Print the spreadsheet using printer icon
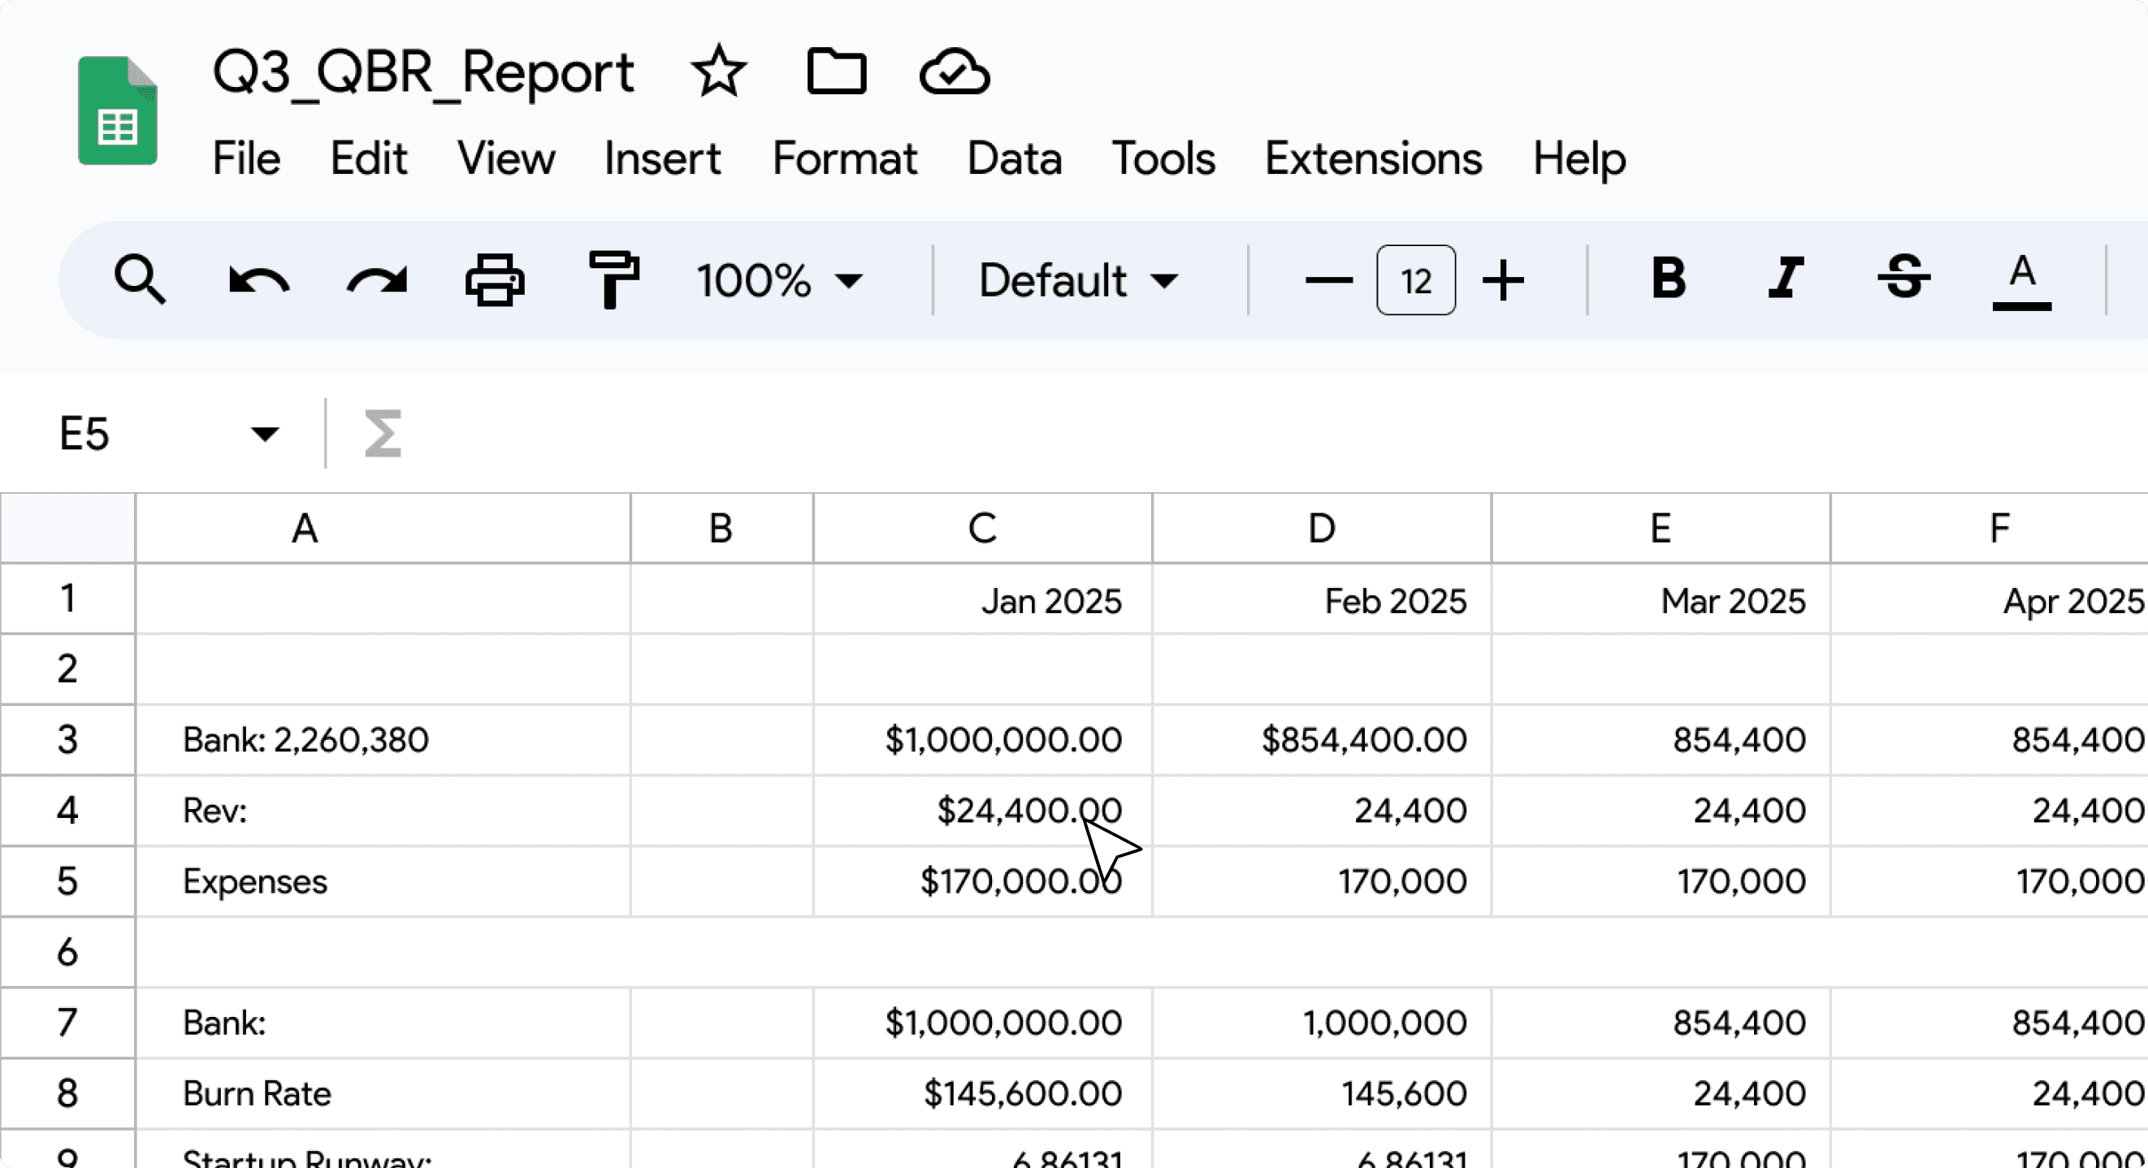 pos(495,280)
